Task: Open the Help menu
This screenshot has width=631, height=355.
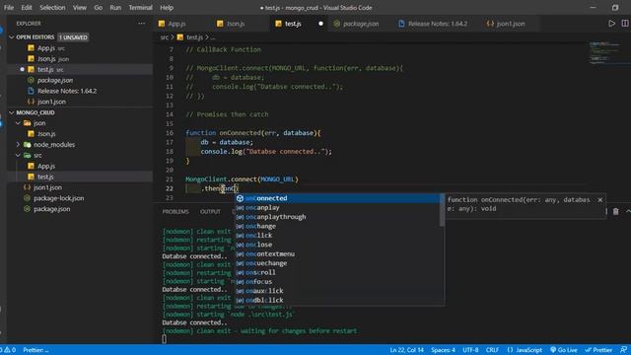Action: pos(167,8)
